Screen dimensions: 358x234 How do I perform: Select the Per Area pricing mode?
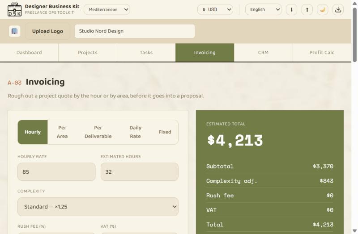(62, 132)
